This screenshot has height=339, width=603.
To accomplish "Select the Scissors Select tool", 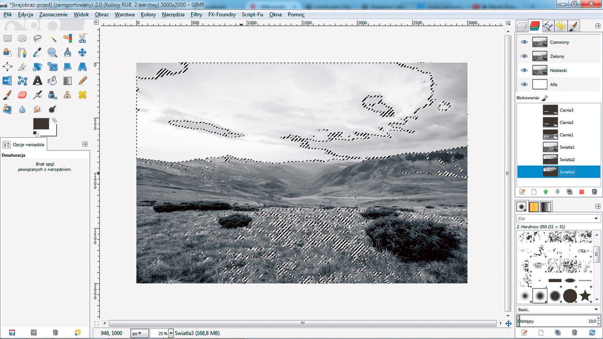I will pos(82,39).
